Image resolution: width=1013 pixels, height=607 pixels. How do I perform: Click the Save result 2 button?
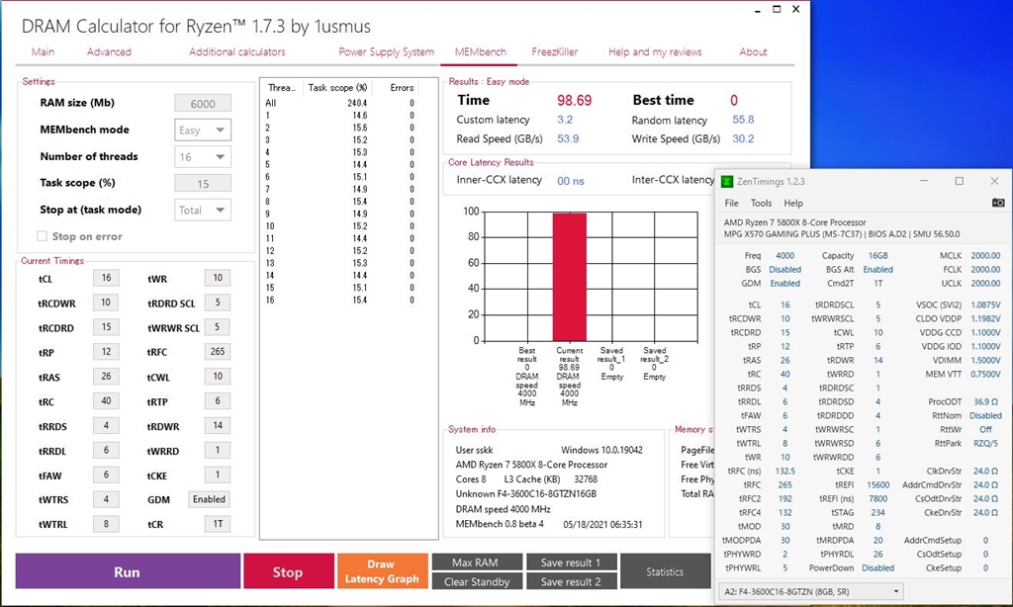click(x=571, y=581)
